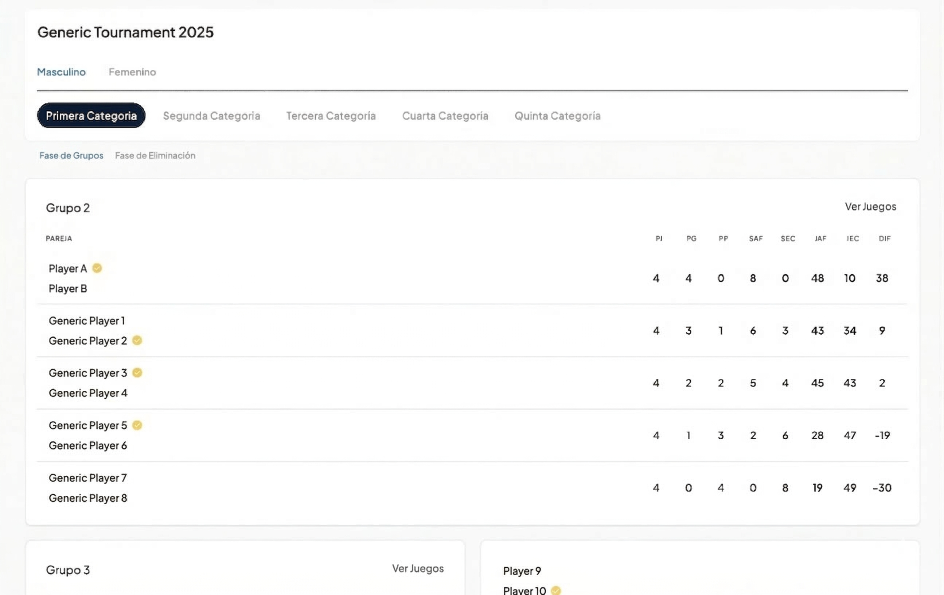Viewport: 944px width, 595px height.
Task: Click the Generic Player 7 name
Action: point(87,478)
